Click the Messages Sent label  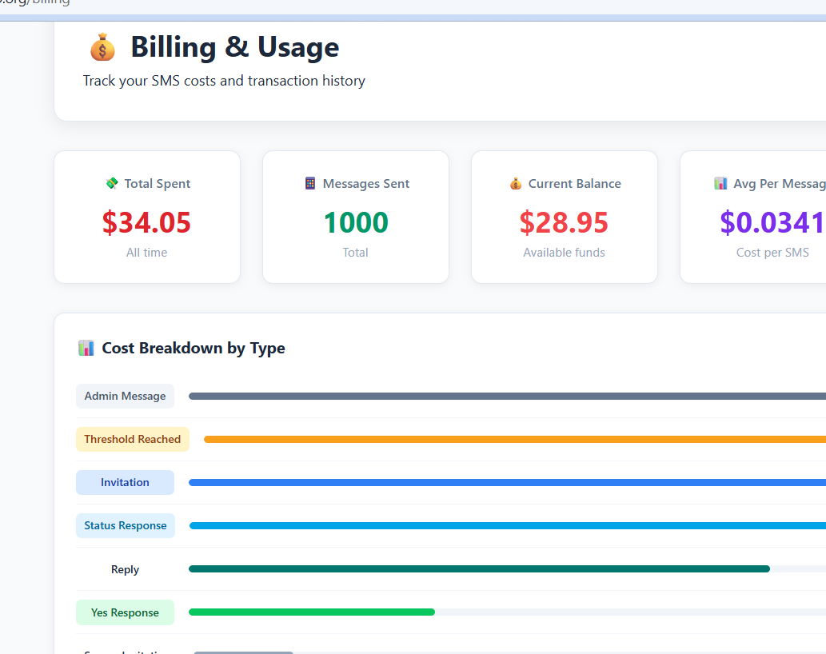click(366, 184)
